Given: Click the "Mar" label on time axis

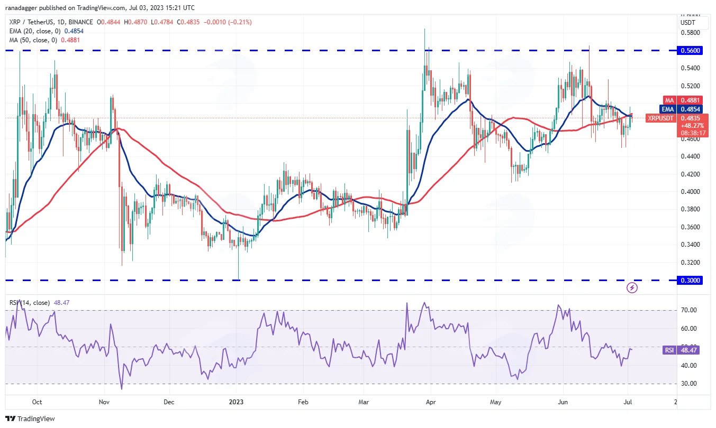Looking at the screenshot, I should 362,402.
